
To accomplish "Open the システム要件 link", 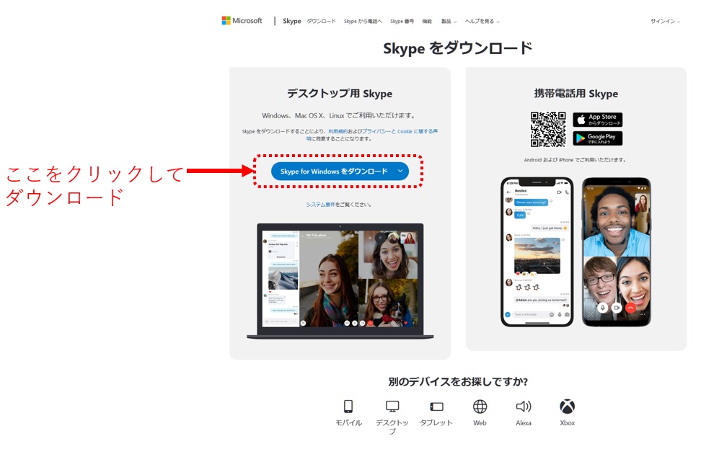I will pos(320,205).
